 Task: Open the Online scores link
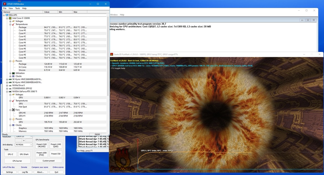click(58, 167)
